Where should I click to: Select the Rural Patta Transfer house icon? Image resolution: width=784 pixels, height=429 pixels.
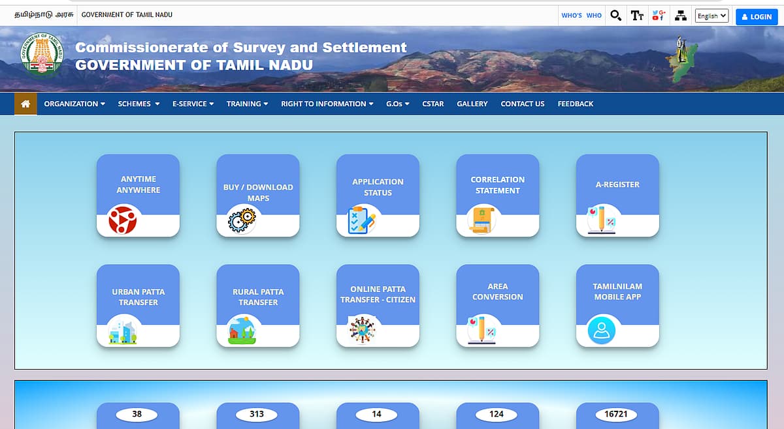pos(240,331)
